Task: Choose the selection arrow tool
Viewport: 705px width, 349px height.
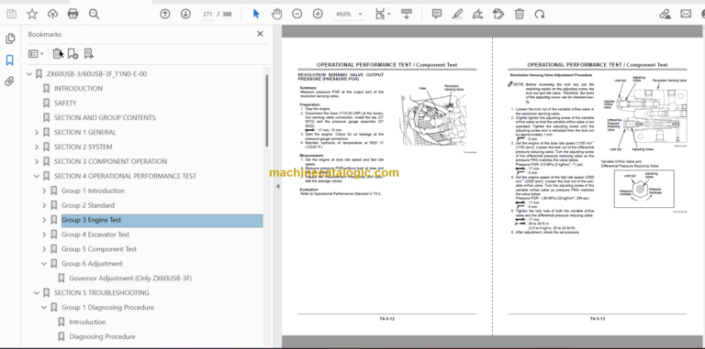Action: click(x=256, y=14)
